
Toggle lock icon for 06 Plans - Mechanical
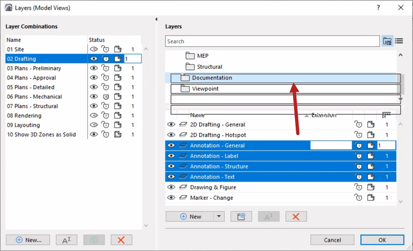coord(106,97)
